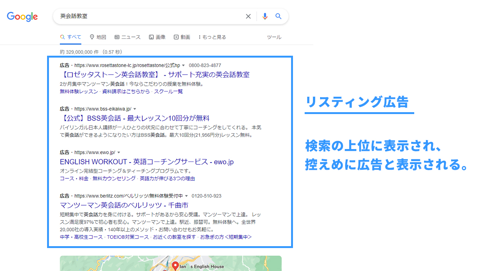Click the 資料請求はこちらから sitelink
This screenshot has width=482, height=271.
pyautogui.click(x=125, y=91)
